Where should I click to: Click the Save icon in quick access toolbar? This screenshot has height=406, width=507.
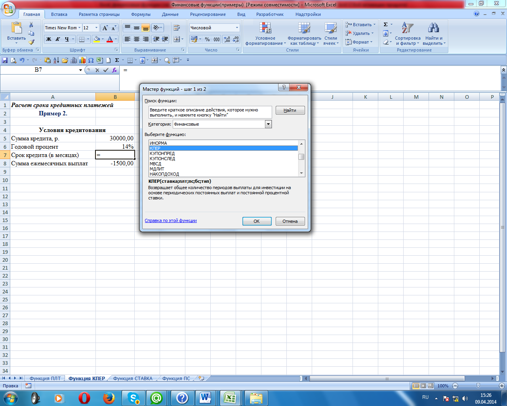(5, 60)
